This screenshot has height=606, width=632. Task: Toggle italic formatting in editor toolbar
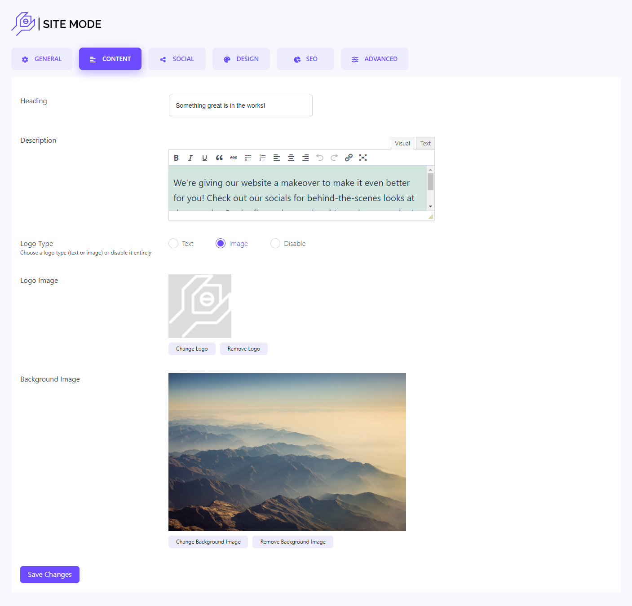190,158
